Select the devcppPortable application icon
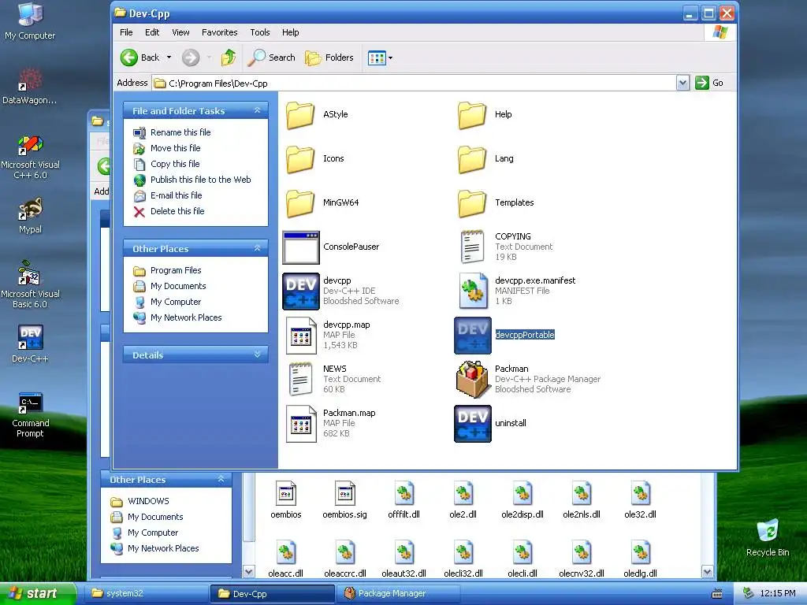The image size is (807, 605). pyautogui.click(x=473, y=336)
